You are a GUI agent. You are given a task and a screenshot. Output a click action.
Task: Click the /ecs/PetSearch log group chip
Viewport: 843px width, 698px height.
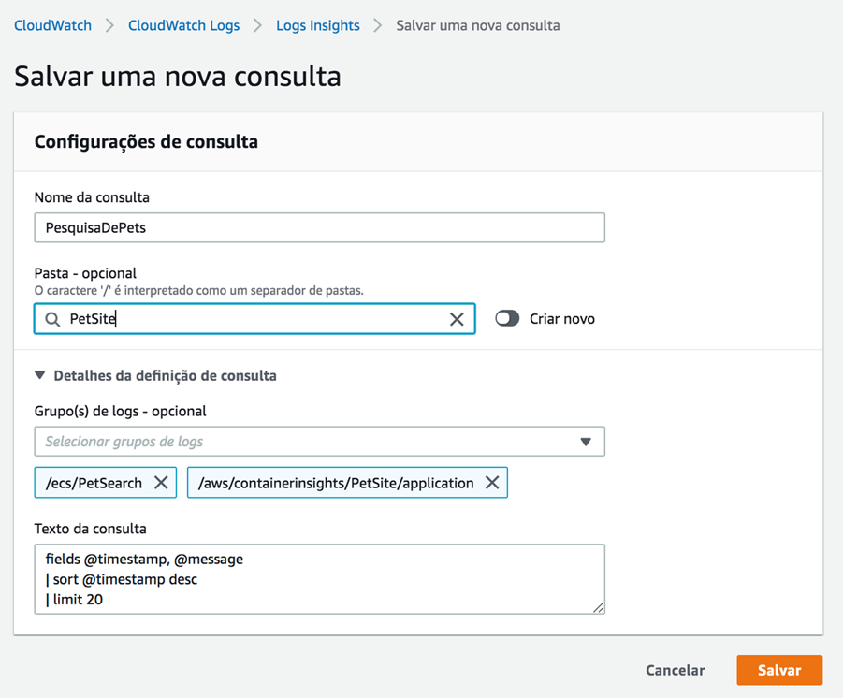(x=94, y=483)
